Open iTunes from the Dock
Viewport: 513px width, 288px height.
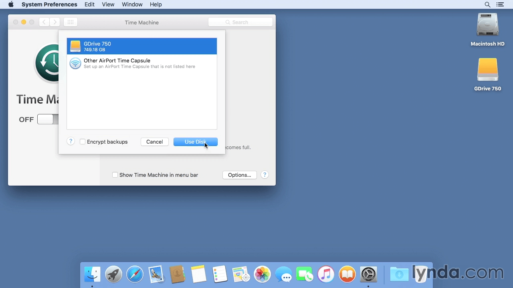pyautogui.click(x=326, y=274)
